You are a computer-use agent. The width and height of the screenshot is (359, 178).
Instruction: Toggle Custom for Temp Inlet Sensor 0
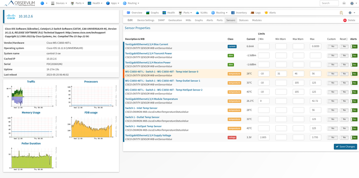332,74
